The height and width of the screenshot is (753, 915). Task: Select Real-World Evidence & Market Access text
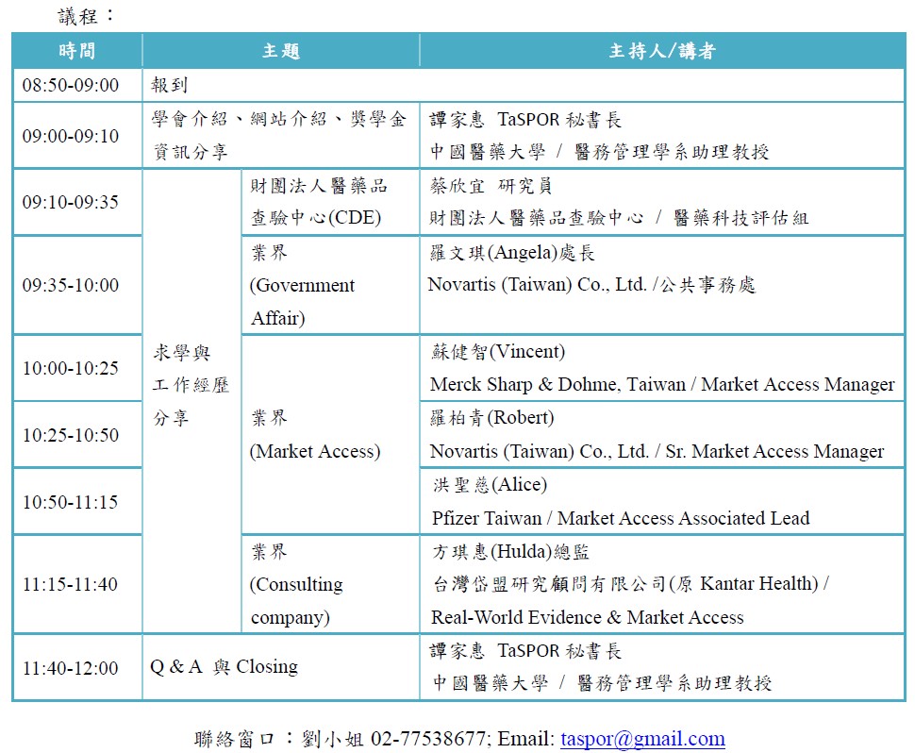587,617
